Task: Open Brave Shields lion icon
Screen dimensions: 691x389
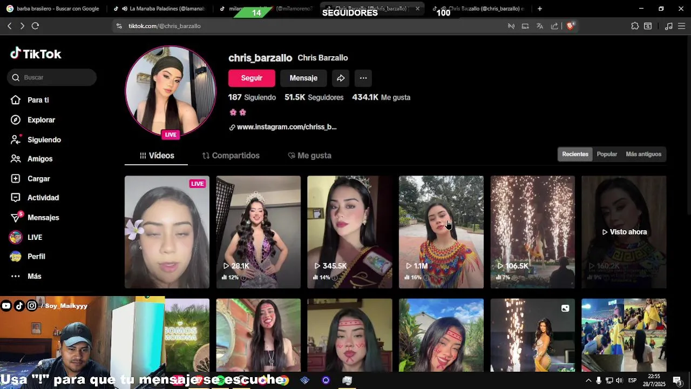Action: click(570, 26)
